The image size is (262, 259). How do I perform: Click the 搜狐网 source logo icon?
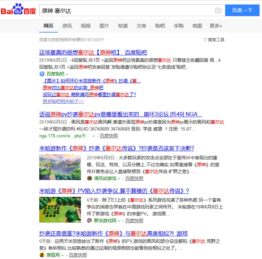coord(42,255)
